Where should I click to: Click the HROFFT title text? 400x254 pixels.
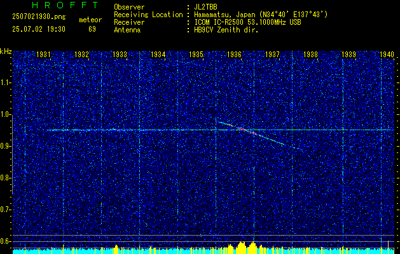tap(66, 5)
